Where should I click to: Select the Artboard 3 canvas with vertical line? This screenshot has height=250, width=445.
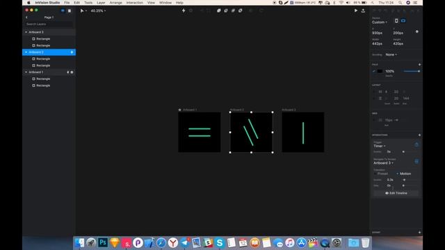coord(303,132)
